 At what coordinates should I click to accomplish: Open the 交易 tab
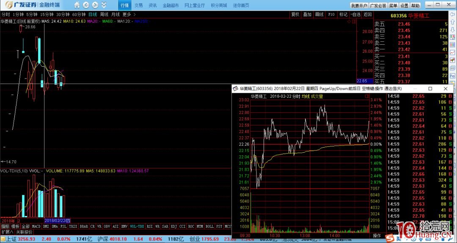click(139, 5)
